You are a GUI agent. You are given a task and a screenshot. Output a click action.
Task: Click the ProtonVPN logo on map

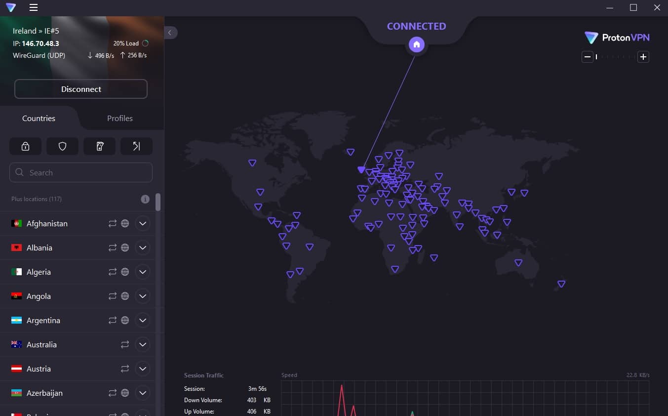pos(617,38)
